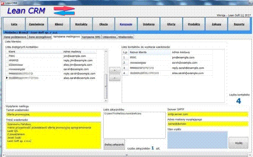Image resolution: width=253 pixels, height=157 pixels.
Task: Open the Zakupy section
Action: (216, 24)
